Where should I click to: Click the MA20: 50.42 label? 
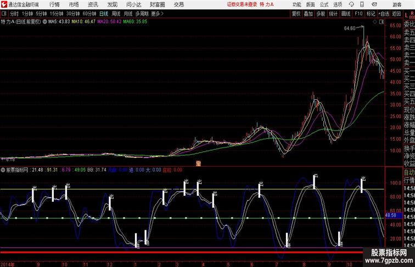click(109, 22)
